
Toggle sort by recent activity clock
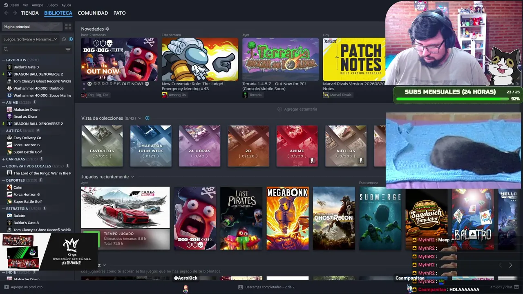pos(64,39)
